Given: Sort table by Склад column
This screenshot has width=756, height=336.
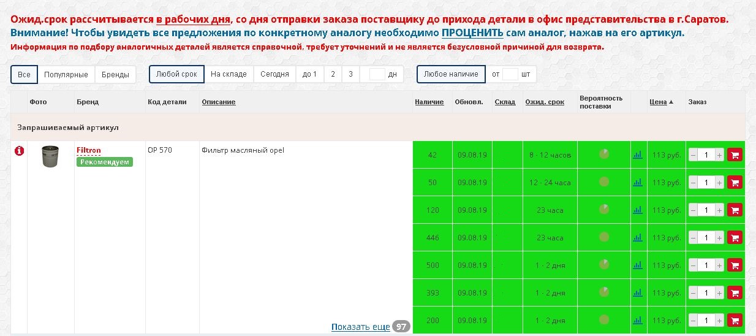Looking at the screenshot, I should point(505,102).
